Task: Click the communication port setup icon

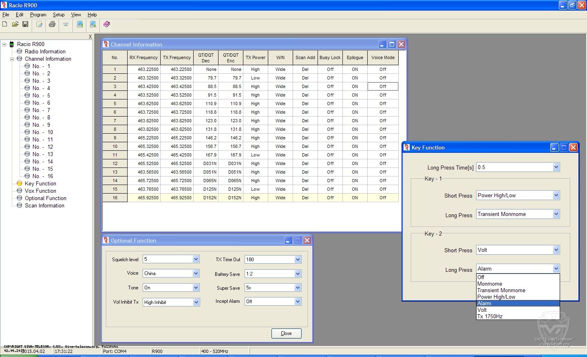Action: pos(66,24)
